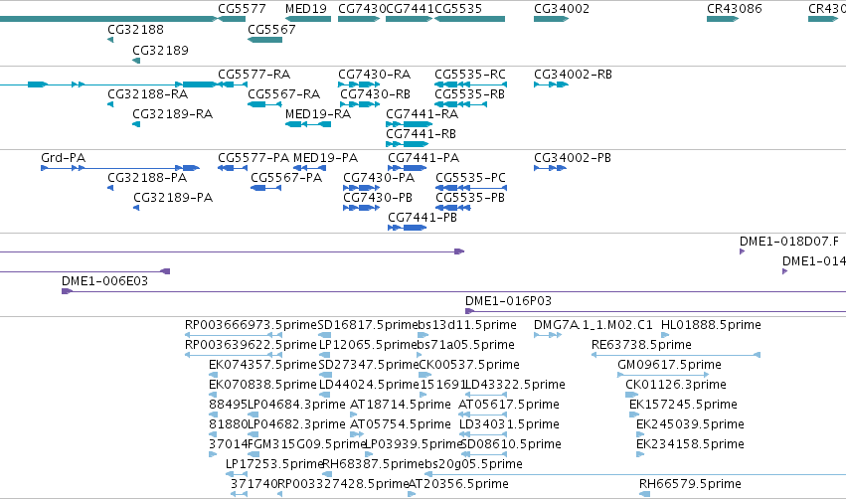Click the CG32188-RA transcript label
The height and width of the screenshot is (499, 846).
pos(148,94)
